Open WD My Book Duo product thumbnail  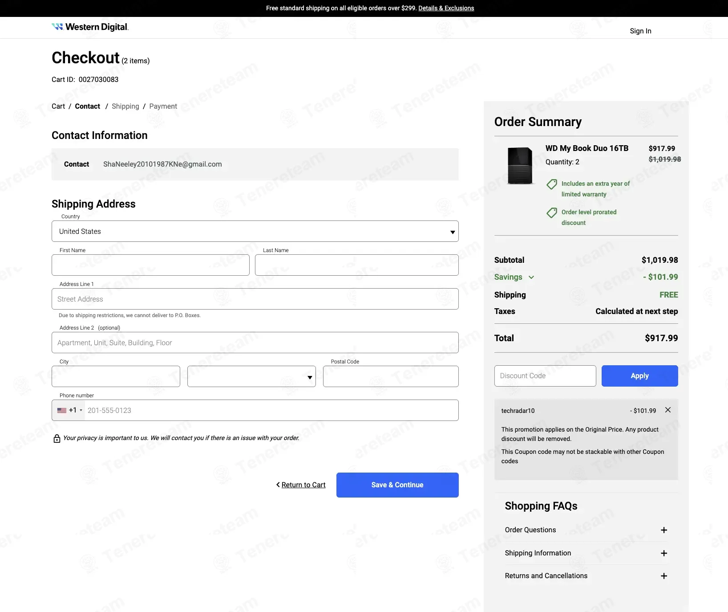coord(520,166)
